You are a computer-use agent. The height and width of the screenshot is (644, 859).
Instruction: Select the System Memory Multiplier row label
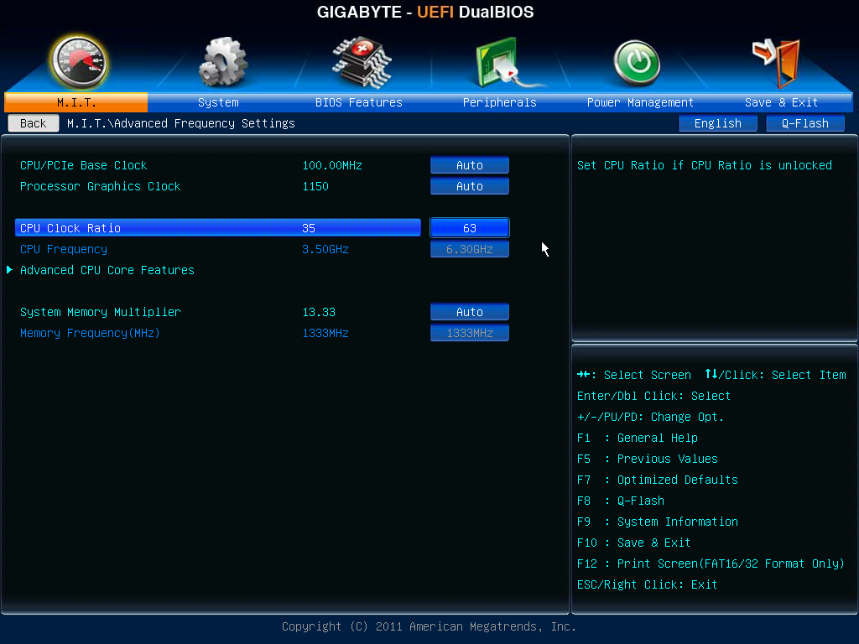[101, 312]
